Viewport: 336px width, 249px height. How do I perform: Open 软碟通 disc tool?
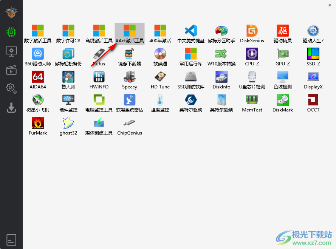160,57
